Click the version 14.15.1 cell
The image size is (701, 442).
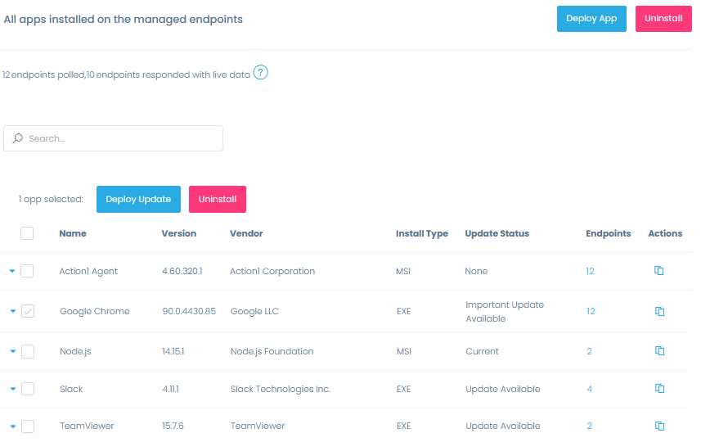click(173, 352)
